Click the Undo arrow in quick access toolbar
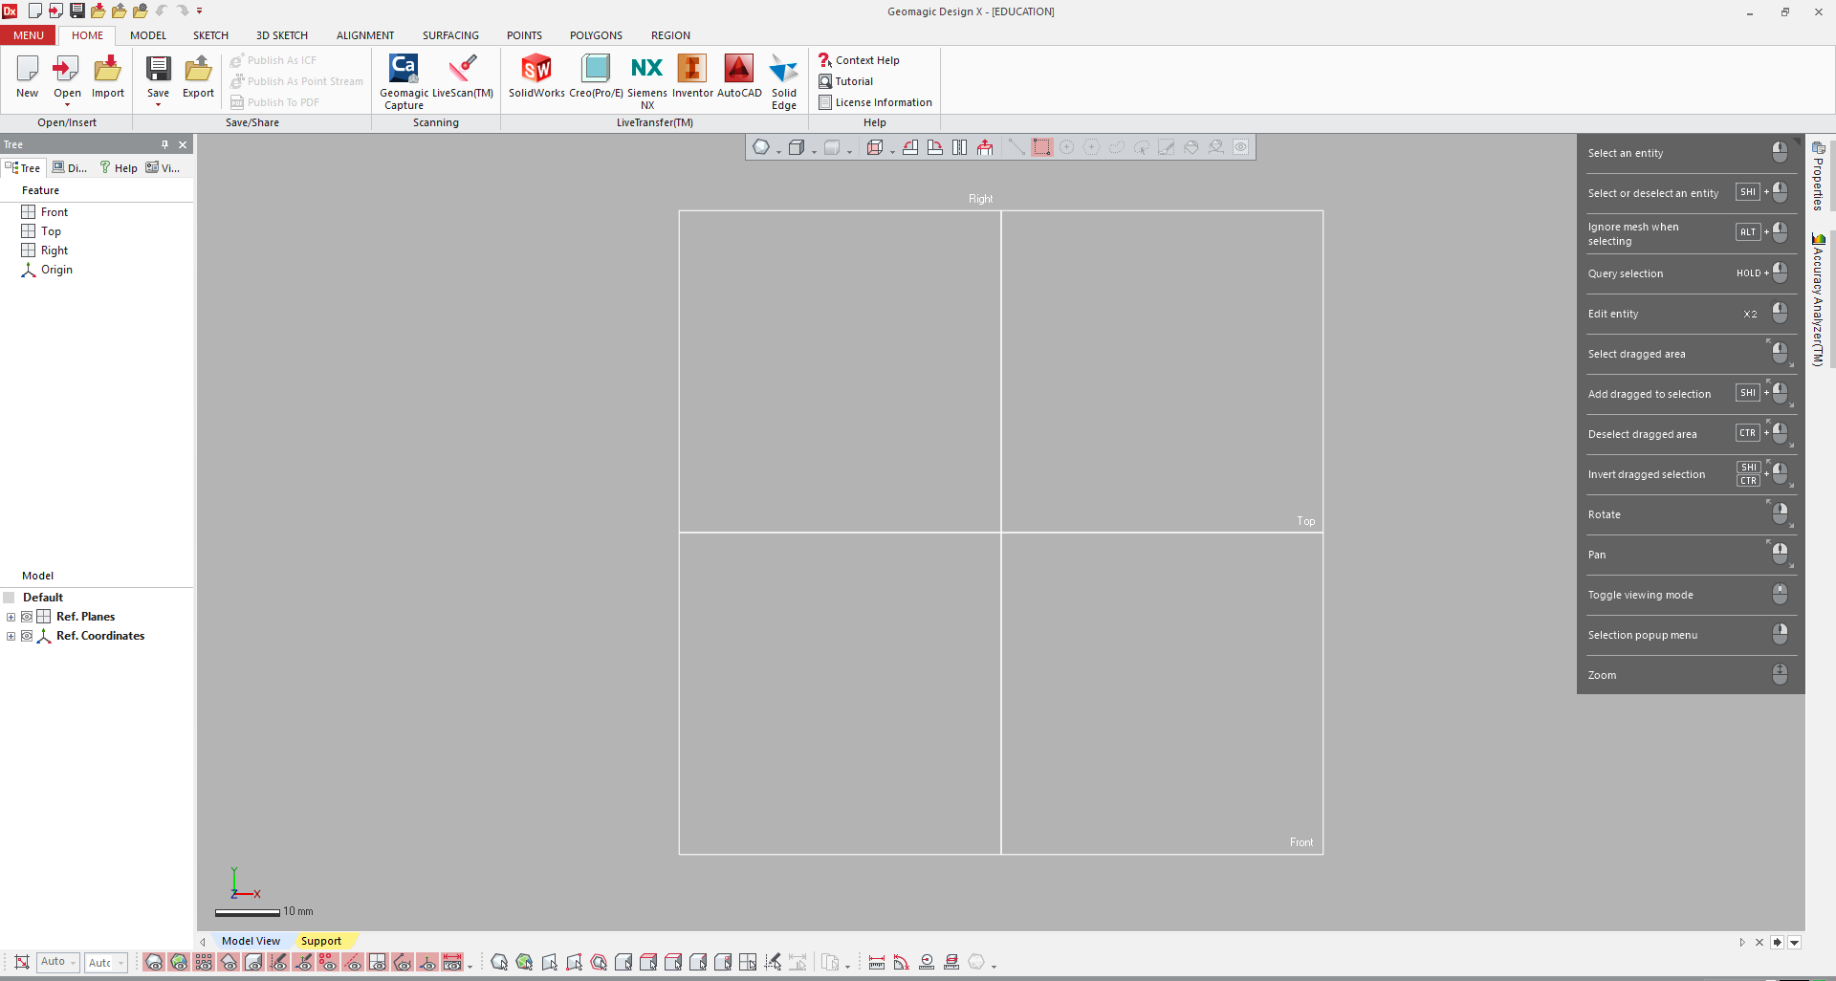 point(161,11)
